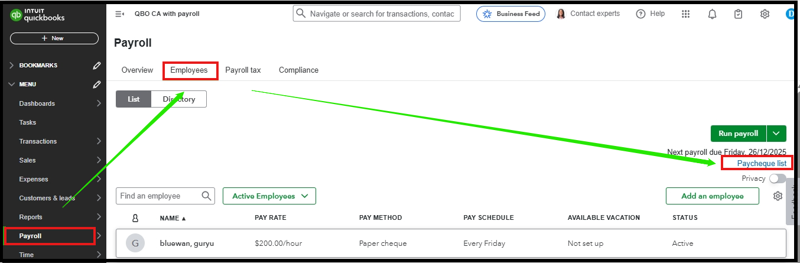Click the Paycheque list link

tap(762, 164)
